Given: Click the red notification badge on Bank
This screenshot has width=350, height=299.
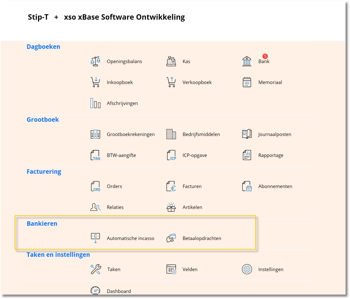Looking at the screenshot, I should tap(265, 56).
